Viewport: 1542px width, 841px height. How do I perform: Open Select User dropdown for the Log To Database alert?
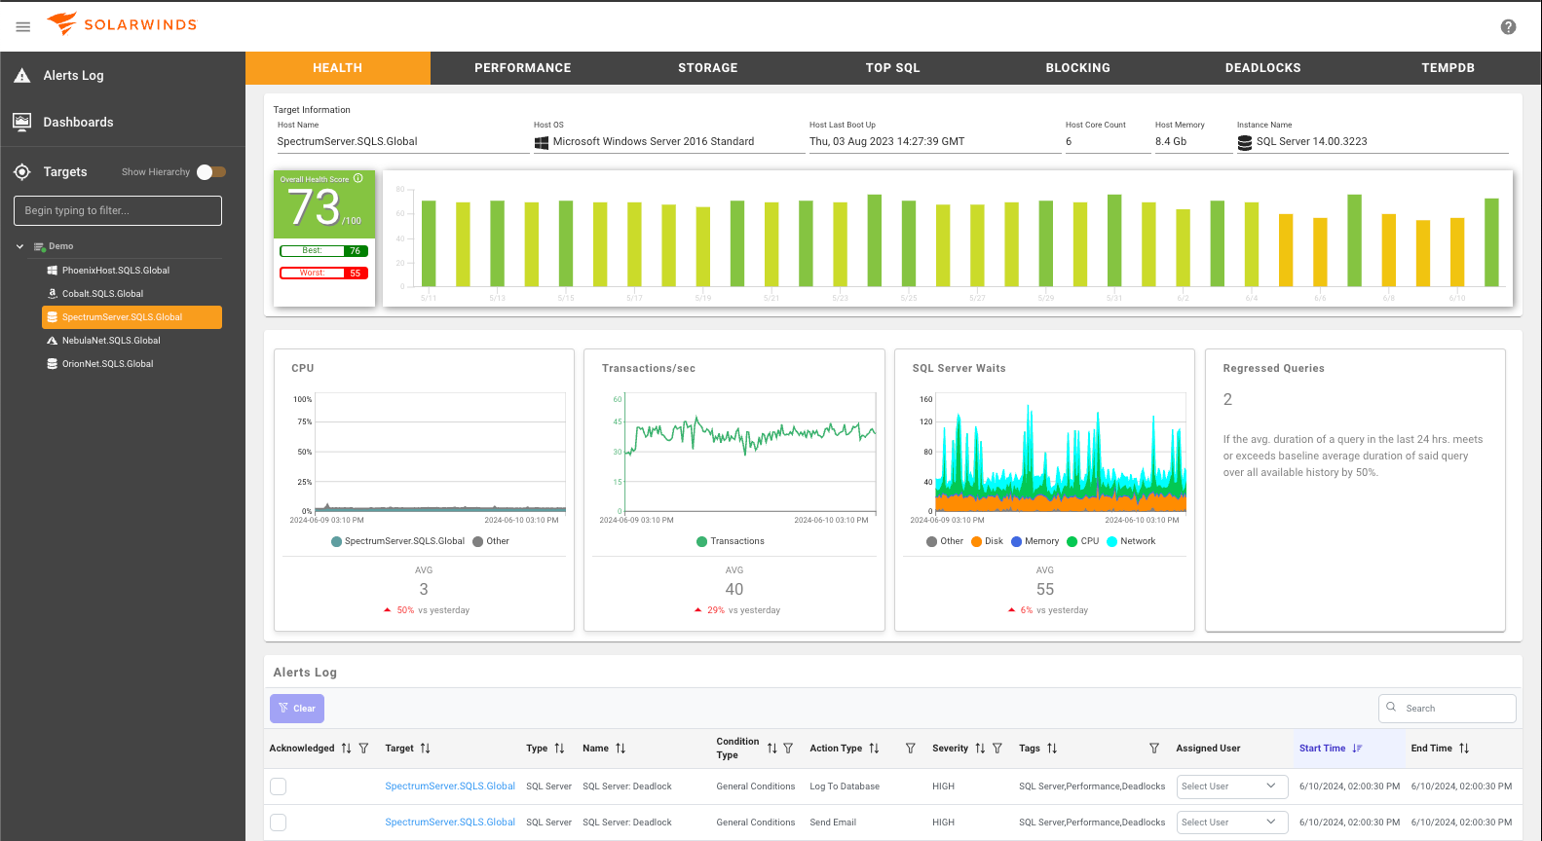[1232, 786]
